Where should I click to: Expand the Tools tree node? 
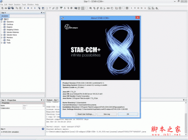(x=2, y=43)
